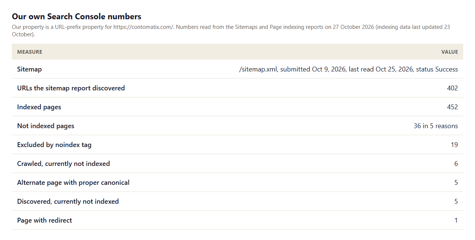
Task: Click the description paragraph mentioning contomatix.com
Action: click(231, 31)
